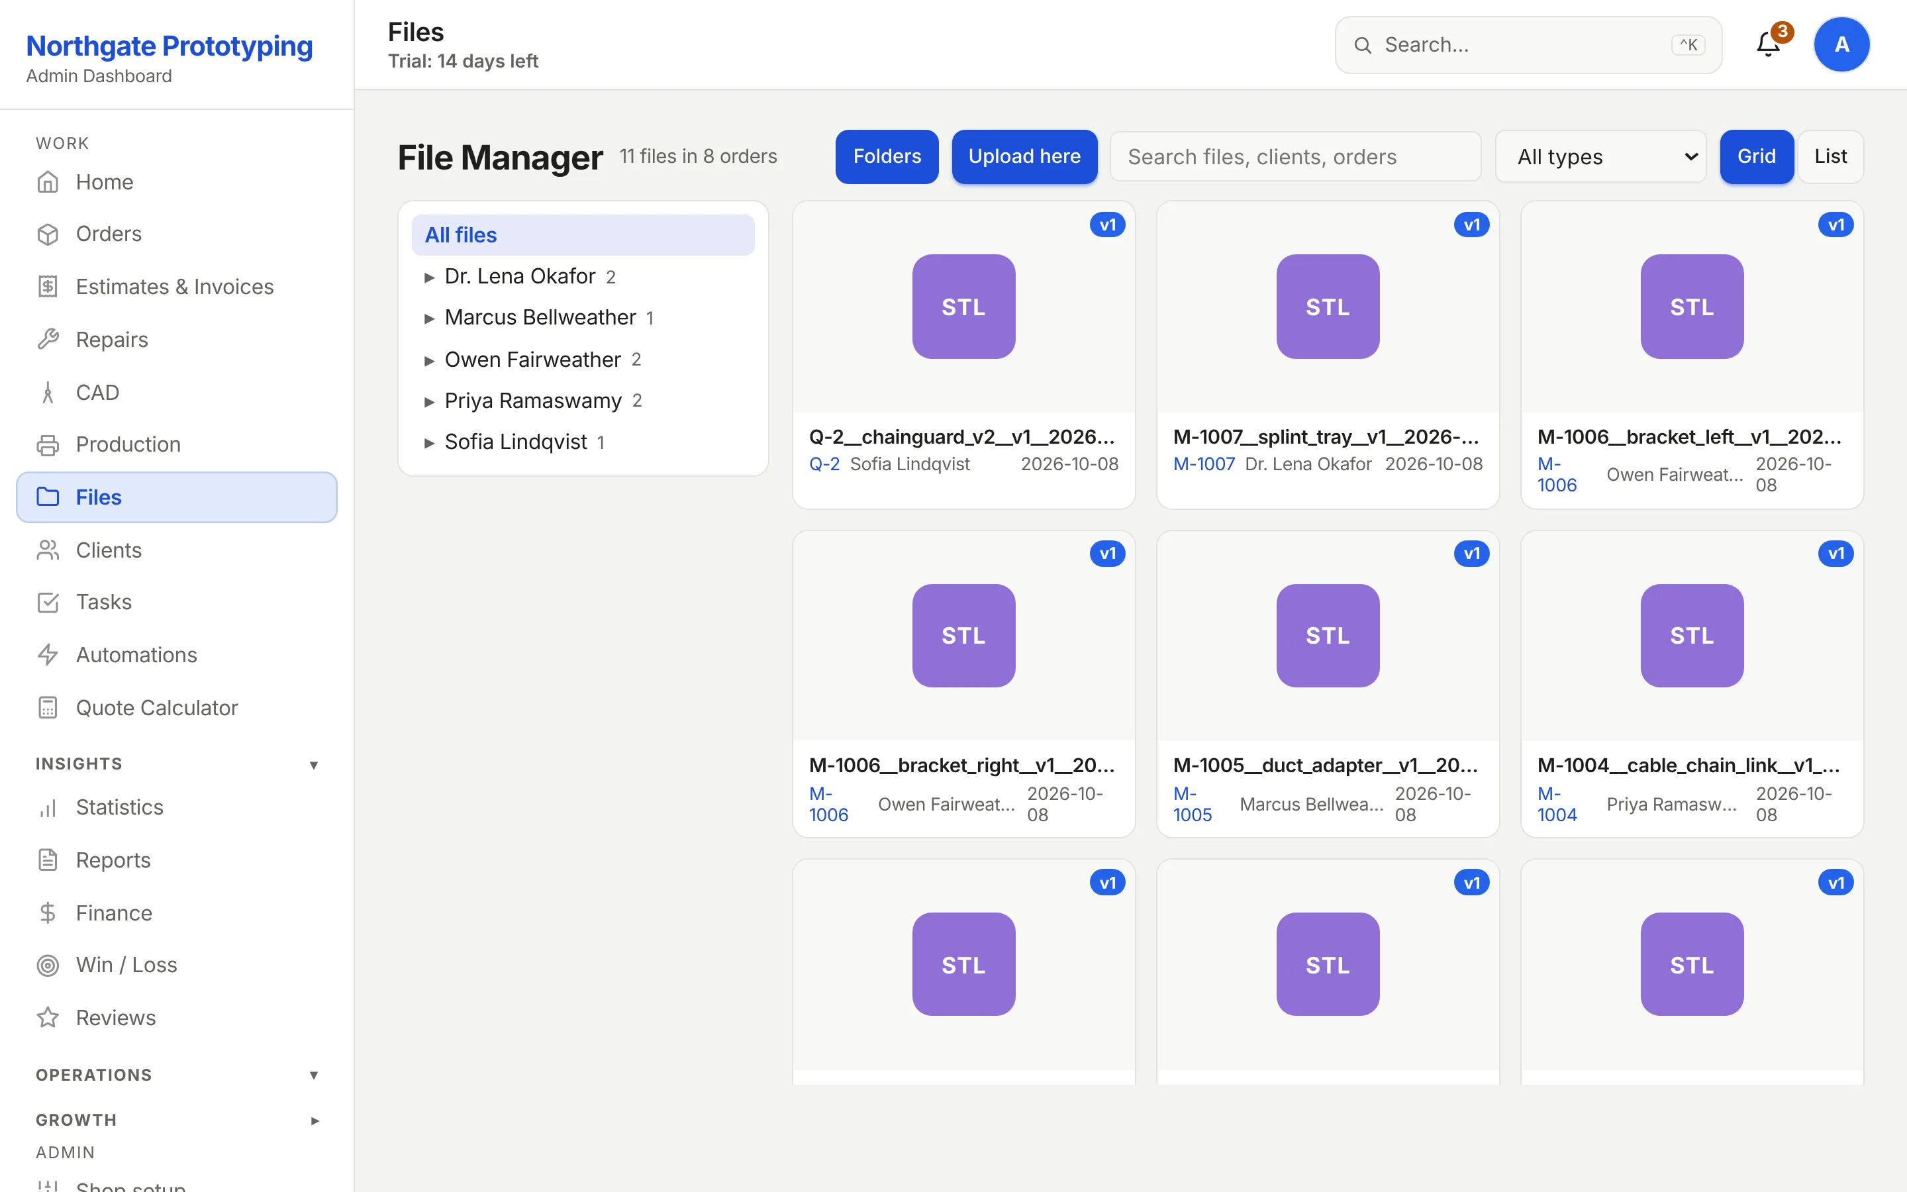This screenshot has height=1192, width=1907.
Task: Click the global Search box
Action: click(x=1528, y=45)
